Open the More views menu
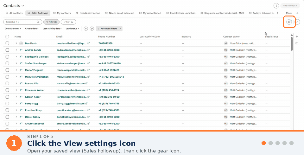Screen dimensions: 304x155 point(287,13)
